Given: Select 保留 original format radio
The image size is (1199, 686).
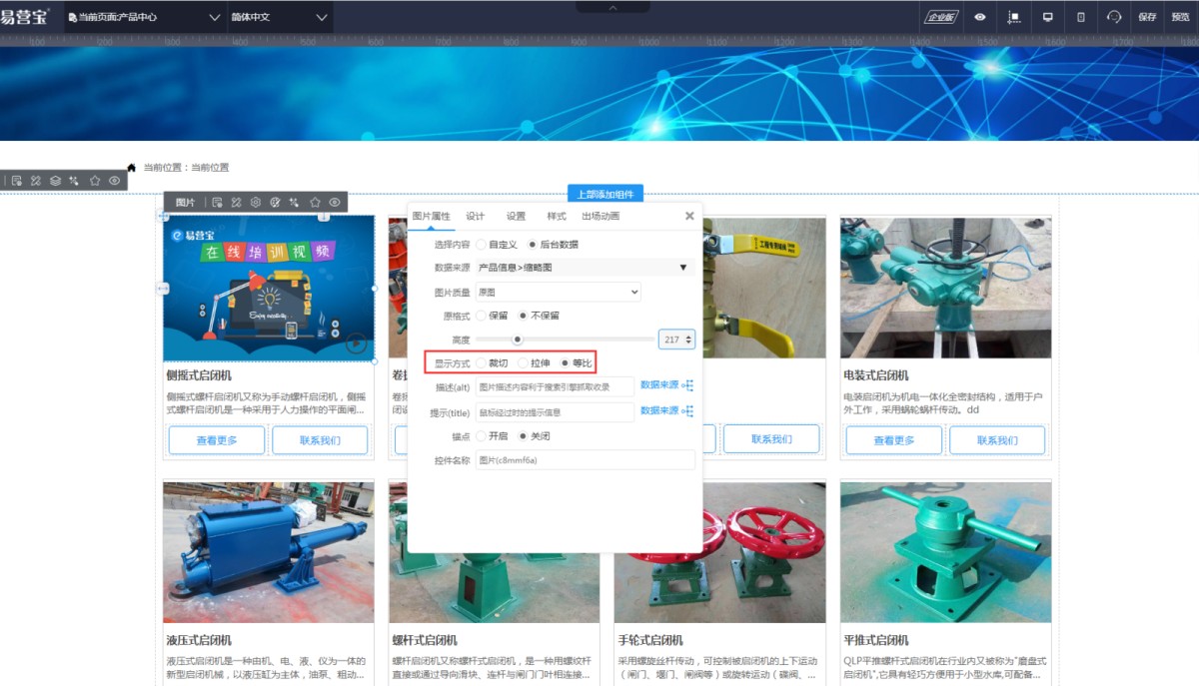Looking at the screenshot, I should (x=482, y=316).
